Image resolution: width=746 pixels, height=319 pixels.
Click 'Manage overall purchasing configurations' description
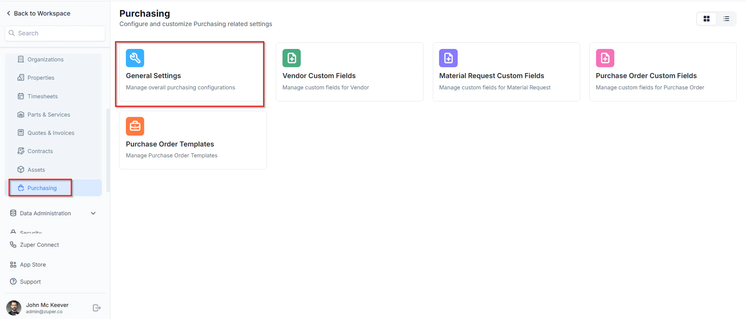pos(180,87)
